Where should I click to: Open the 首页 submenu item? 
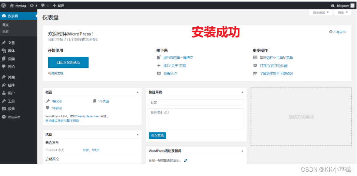6,25
